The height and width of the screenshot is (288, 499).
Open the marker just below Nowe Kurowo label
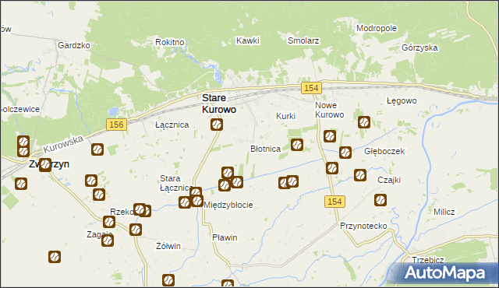coord(330,136)
